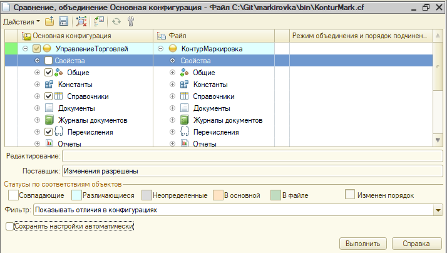Screen dimensions: 447x253
Task: Click the В основной peach swatch
Action: pos(218,195)
